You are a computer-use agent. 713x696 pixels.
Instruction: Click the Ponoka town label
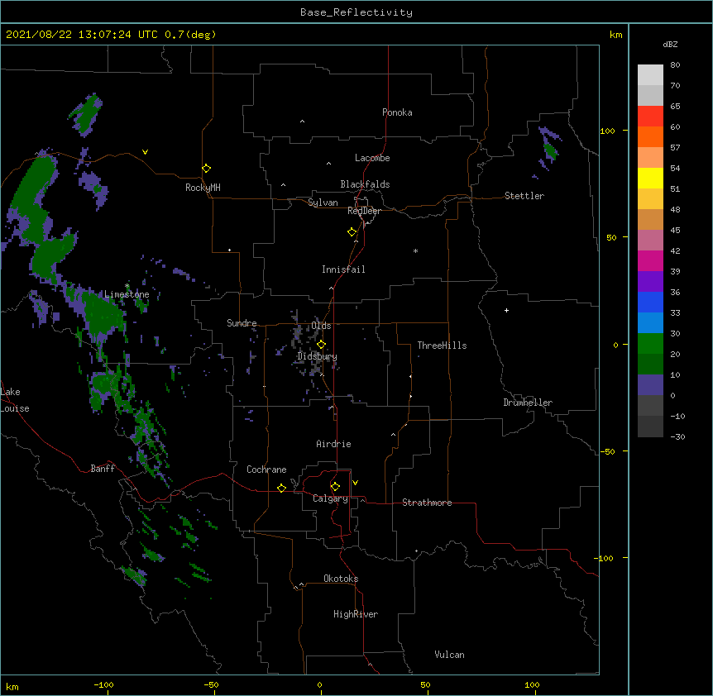point(397,112)
